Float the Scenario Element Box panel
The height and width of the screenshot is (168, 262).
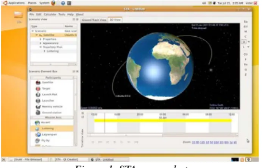(x=74, y=72)
